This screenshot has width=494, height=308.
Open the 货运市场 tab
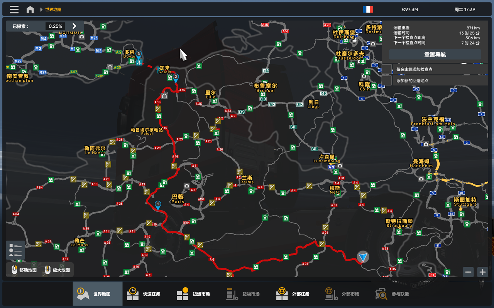197,294
